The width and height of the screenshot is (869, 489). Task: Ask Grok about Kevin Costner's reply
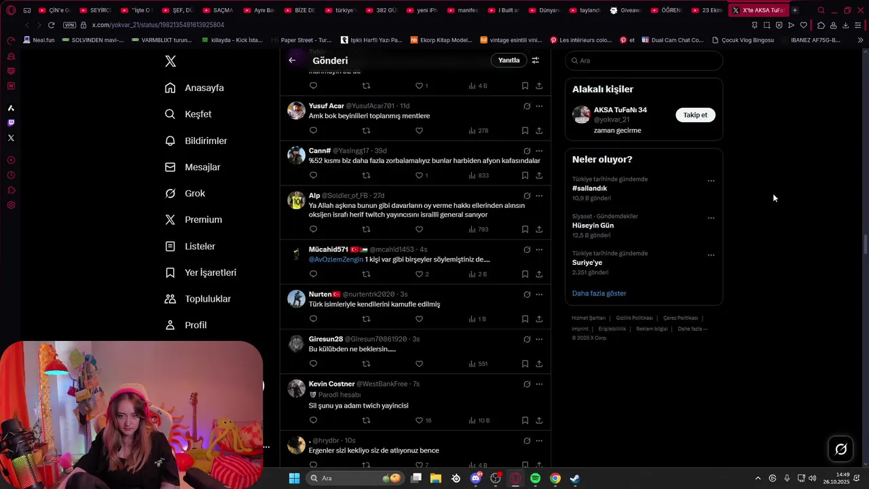coord(527,384)
